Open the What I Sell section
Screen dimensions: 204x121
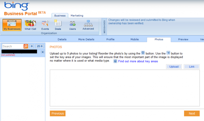(x=30, y=25)
